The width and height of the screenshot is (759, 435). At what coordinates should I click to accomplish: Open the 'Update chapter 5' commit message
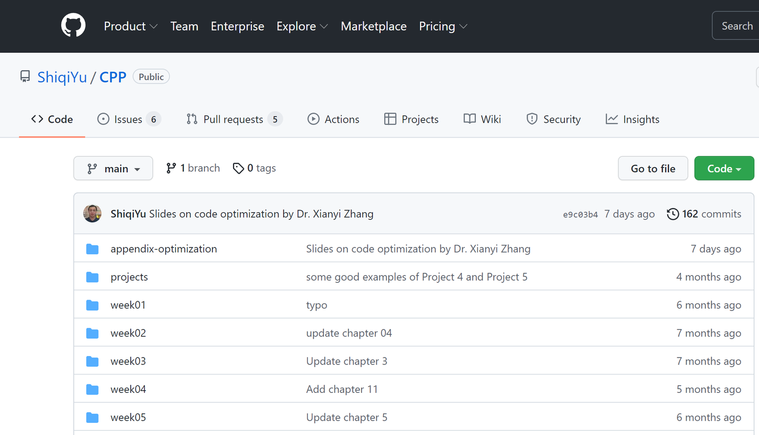347,417
